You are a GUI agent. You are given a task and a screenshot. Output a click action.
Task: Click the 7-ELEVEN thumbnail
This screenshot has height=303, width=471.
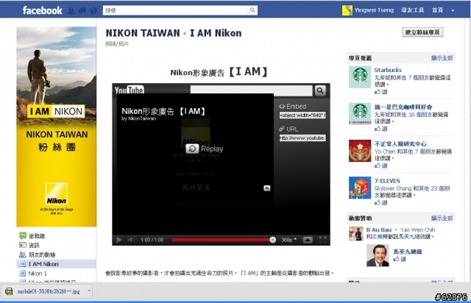(360, 188)
